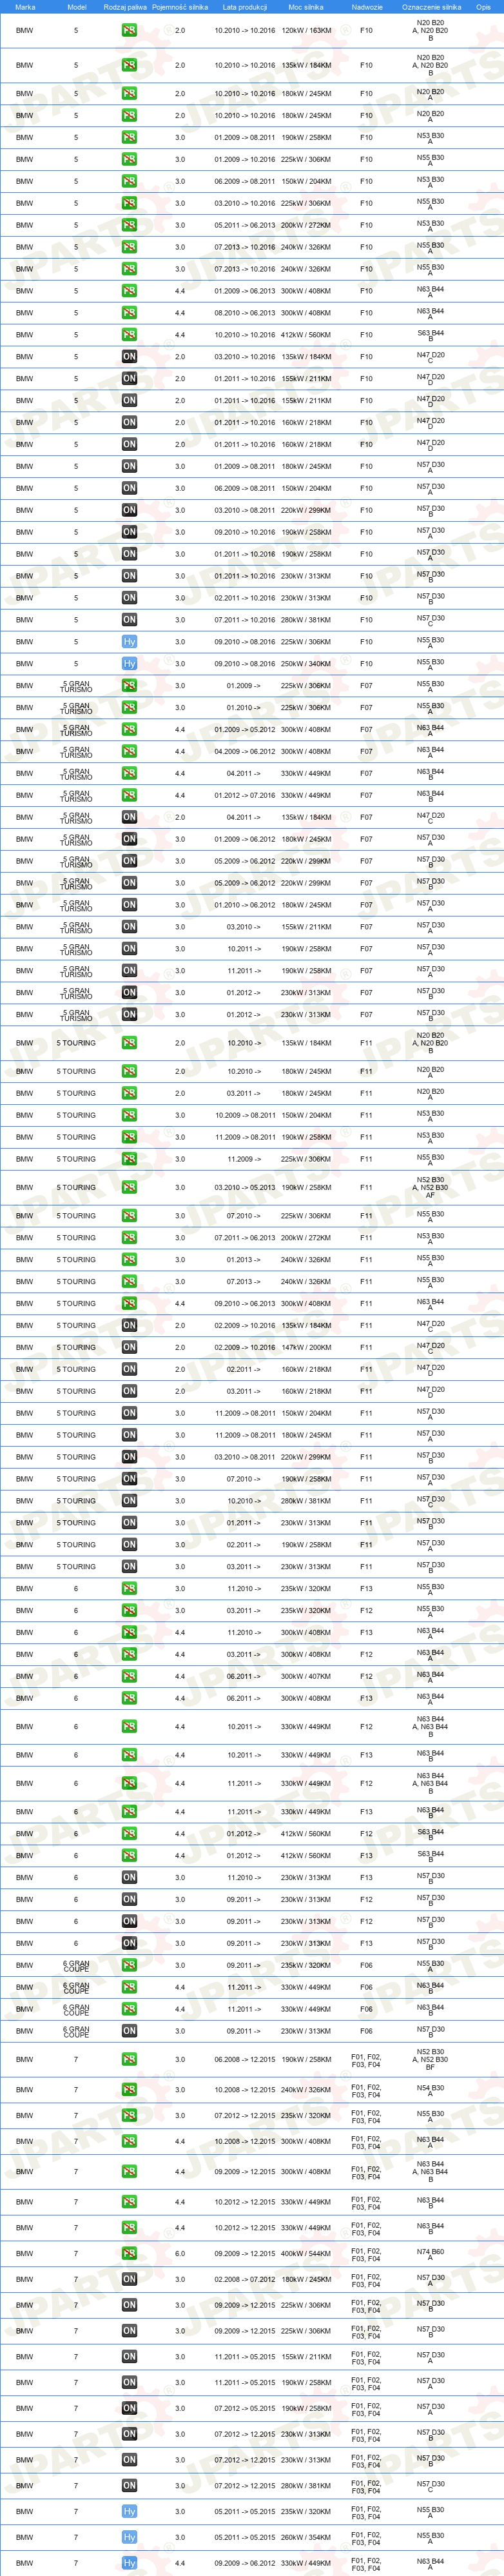Click the Moc silnika column header
The width and height of the screenshot is (504, 2576).
[x=306, y=7]
